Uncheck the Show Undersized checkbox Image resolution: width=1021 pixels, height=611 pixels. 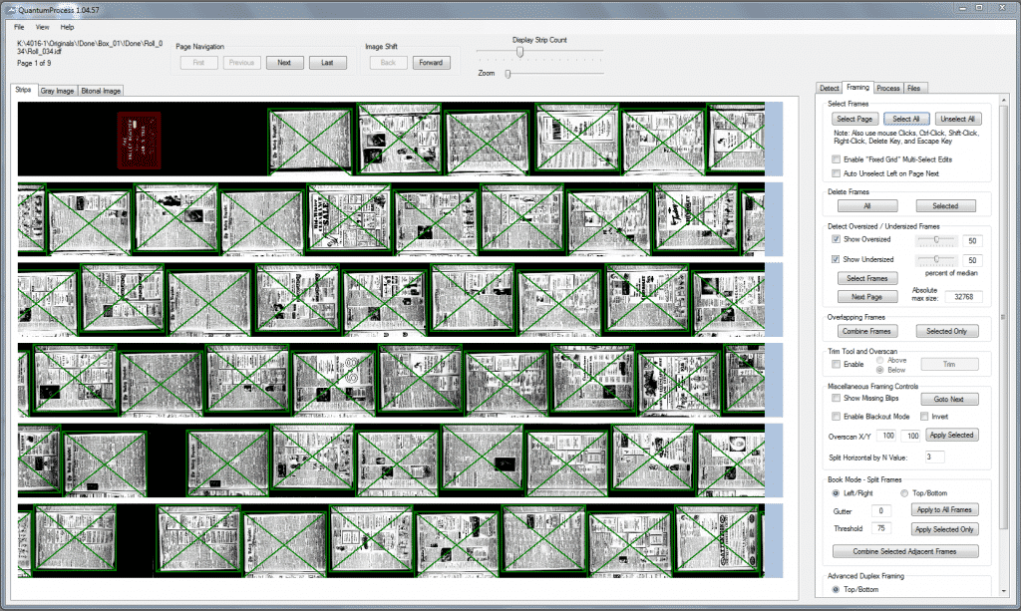(837, 259)
